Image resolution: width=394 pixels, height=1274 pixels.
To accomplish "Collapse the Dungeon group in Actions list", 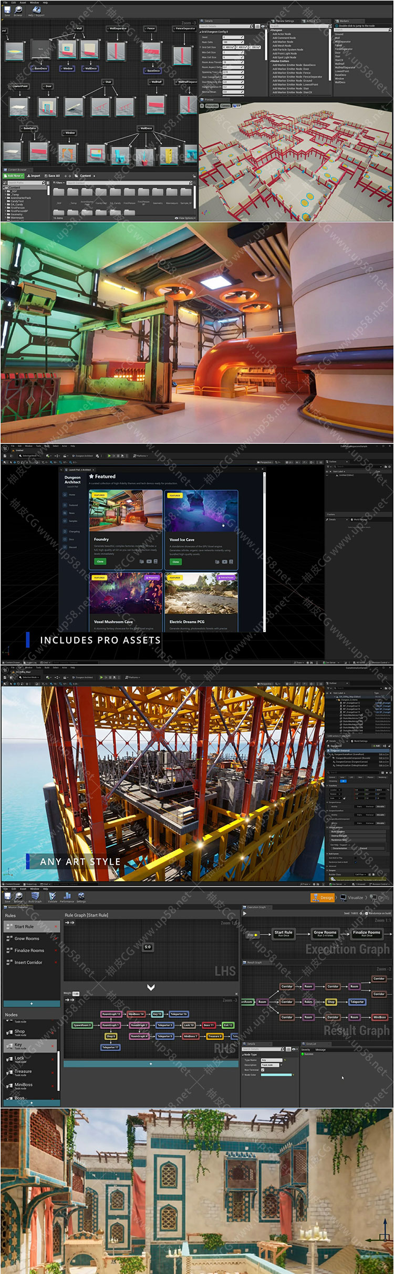I will (x=271, y=30).
